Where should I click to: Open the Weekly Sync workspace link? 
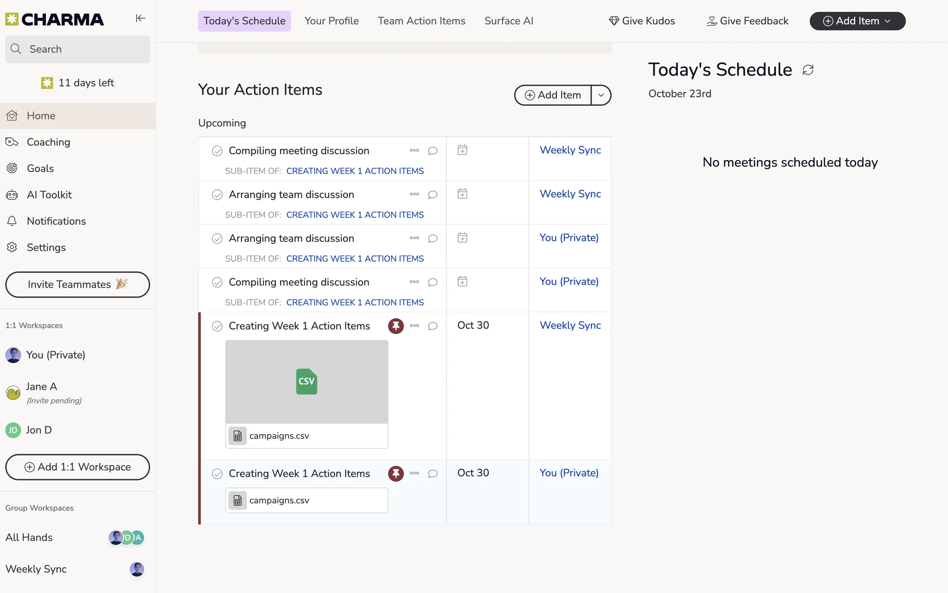(x=570, y=150)
